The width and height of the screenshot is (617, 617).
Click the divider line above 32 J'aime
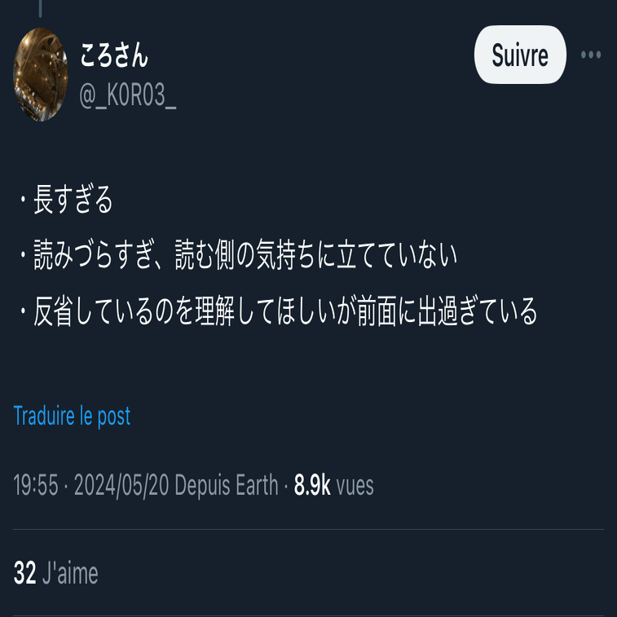(308, 530)
